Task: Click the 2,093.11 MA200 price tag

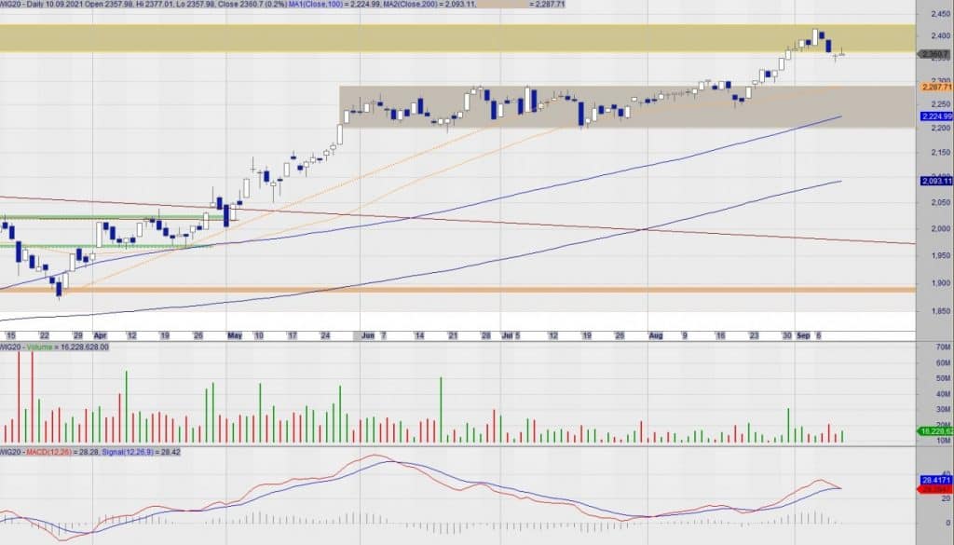Action: tap(935, 181)
